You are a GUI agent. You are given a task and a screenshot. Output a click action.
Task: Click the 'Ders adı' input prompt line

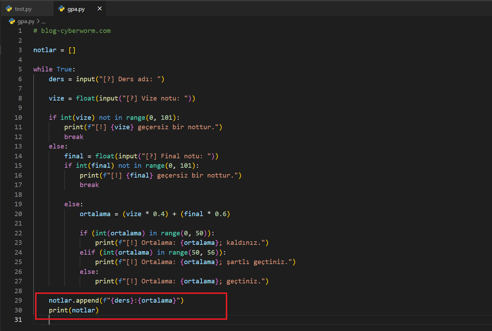tap(106, 79)
